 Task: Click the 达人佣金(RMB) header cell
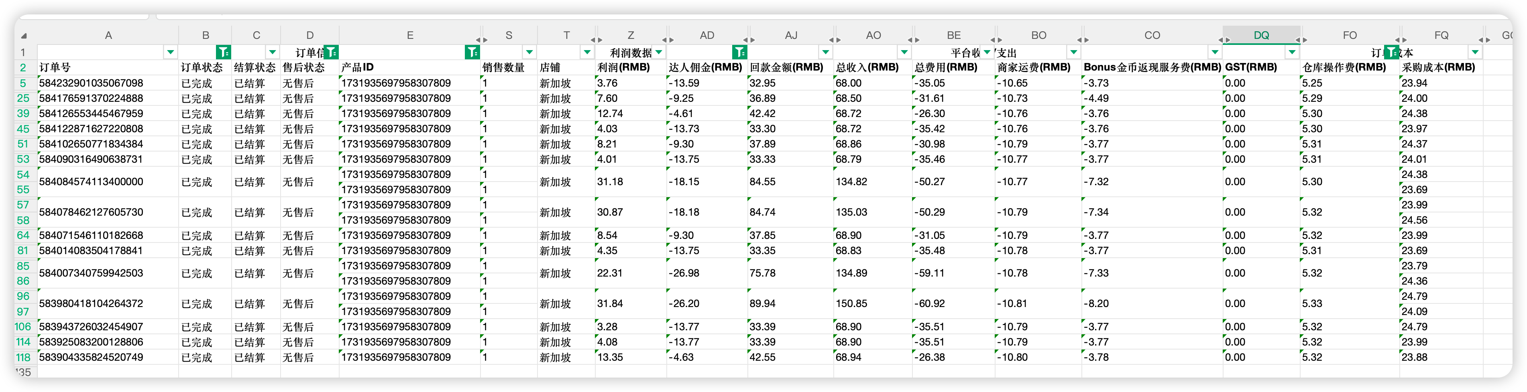[707, 67]
